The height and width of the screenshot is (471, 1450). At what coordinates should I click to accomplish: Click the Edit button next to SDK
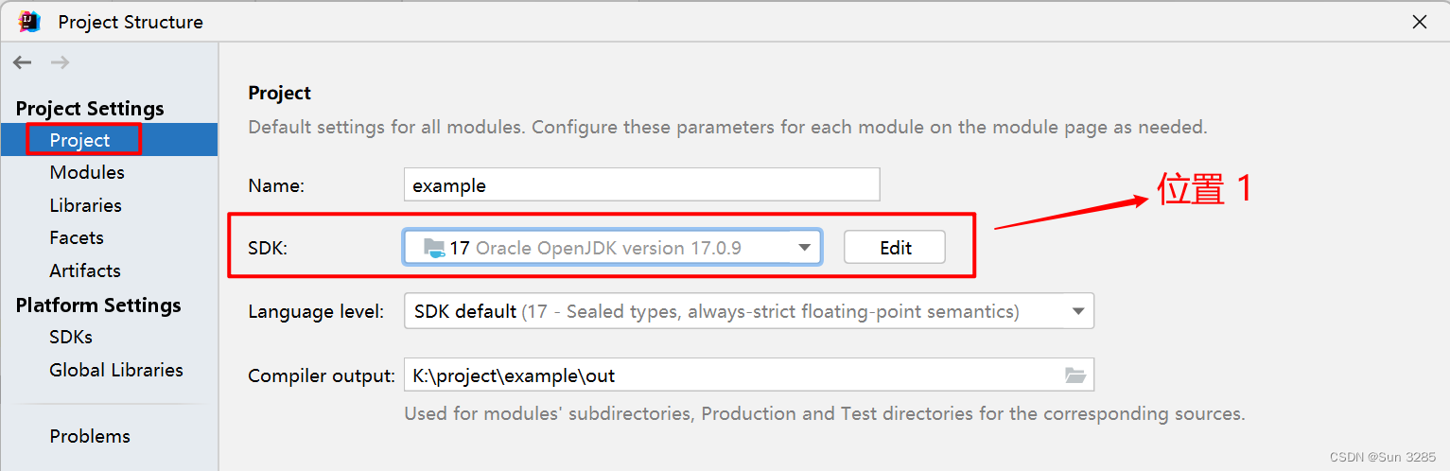coord(895,248)
